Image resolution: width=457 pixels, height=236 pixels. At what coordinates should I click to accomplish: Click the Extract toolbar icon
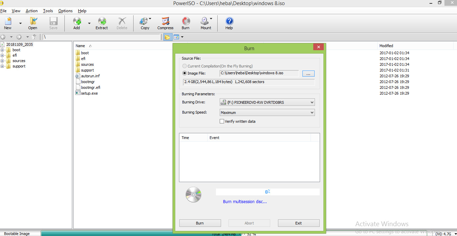102,23
